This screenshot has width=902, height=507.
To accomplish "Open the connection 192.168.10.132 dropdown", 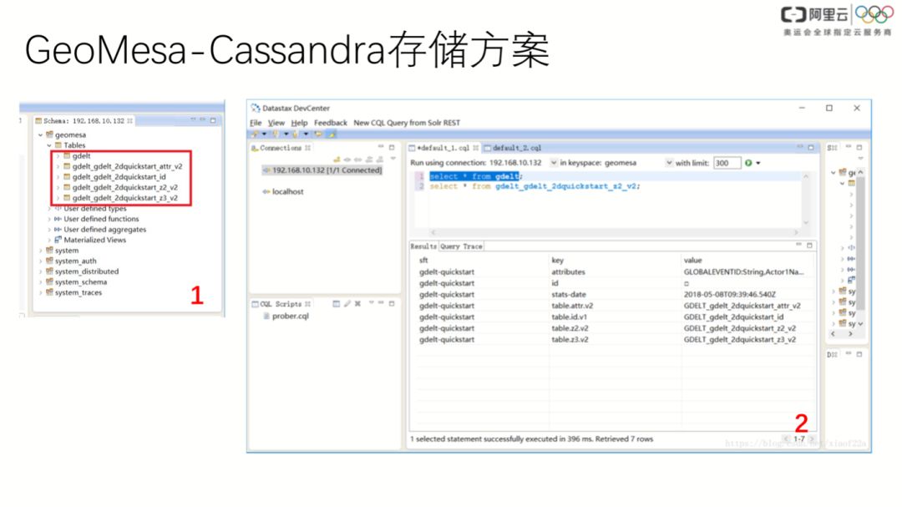I will point(554,164).
